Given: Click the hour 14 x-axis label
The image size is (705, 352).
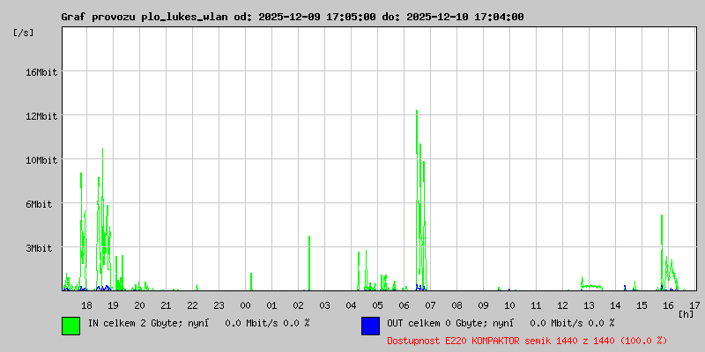Looking at the screenshot, I should click(615, 305).
